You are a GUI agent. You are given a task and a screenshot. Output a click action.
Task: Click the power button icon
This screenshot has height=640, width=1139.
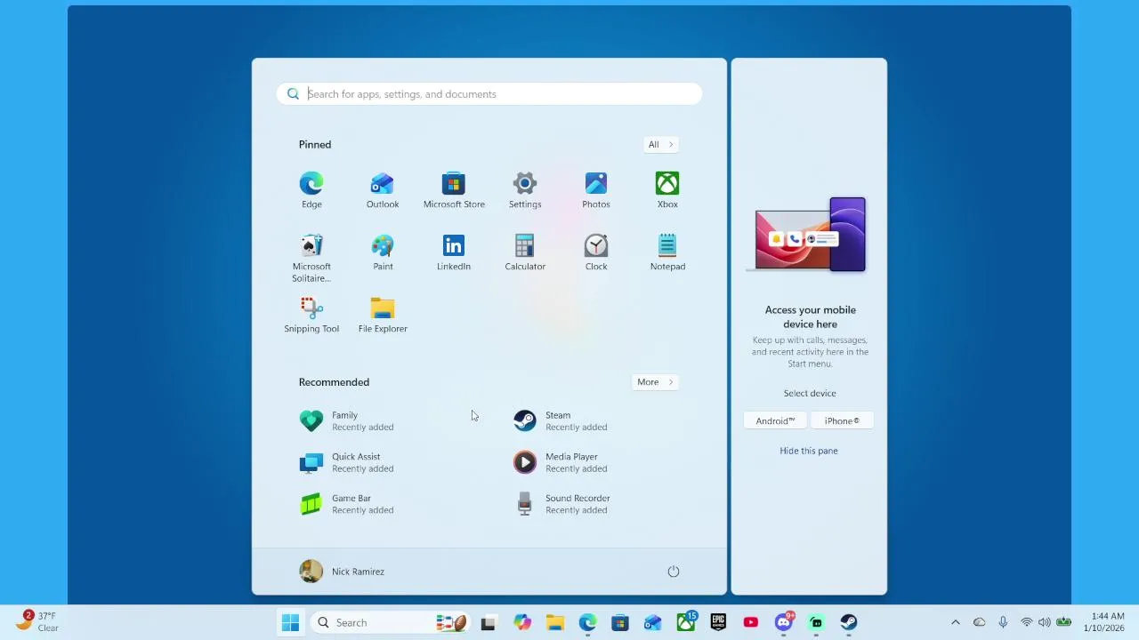pos(674,572)
